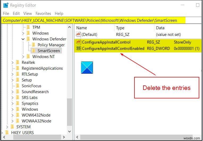Select the ConfigureAppInstallControlEnabled value name

pos(113,48)
